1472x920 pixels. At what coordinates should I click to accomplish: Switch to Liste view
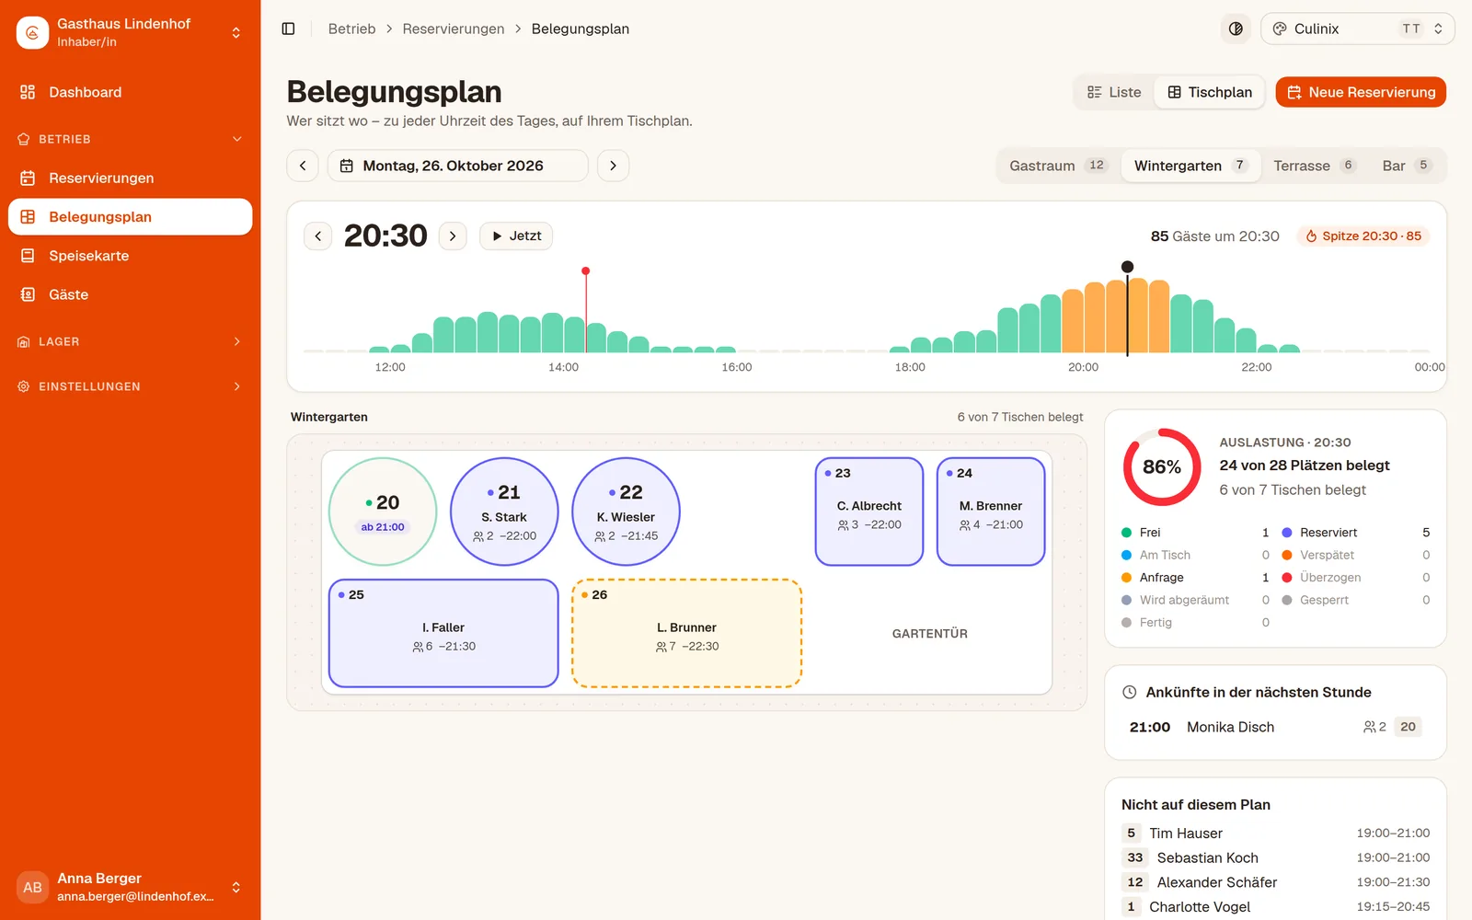pyautogui.click(x=1114, y=92)
